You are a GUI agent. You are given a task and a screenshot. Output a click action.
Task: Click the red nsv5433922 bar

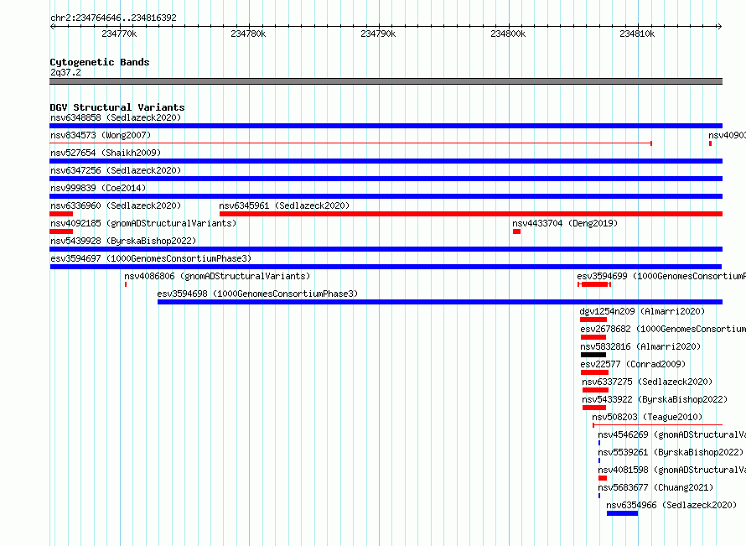(594, 408)
